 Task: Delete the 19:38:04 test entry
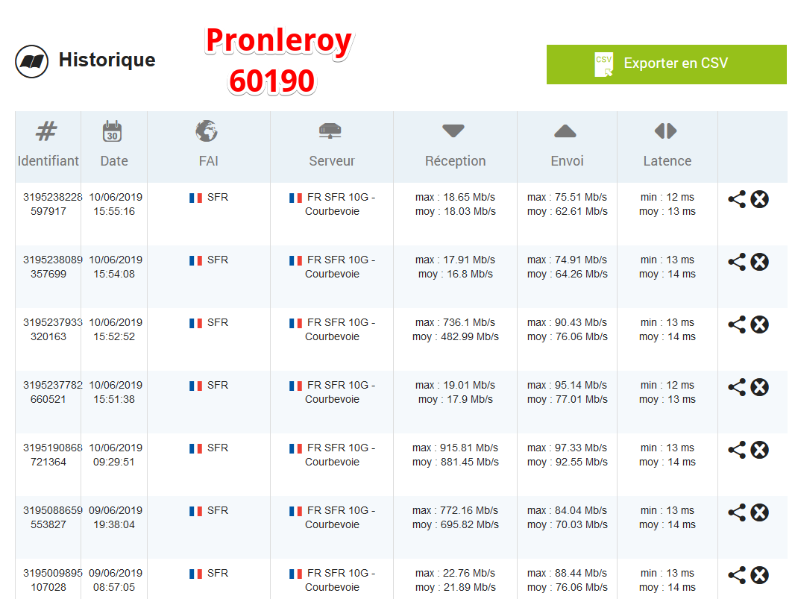(x=760, y=512)
